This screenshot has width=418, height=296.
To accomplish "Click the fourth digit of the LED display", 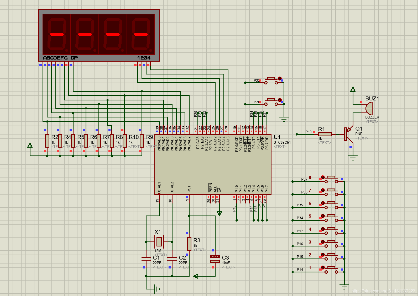I will tap(141, 34).
